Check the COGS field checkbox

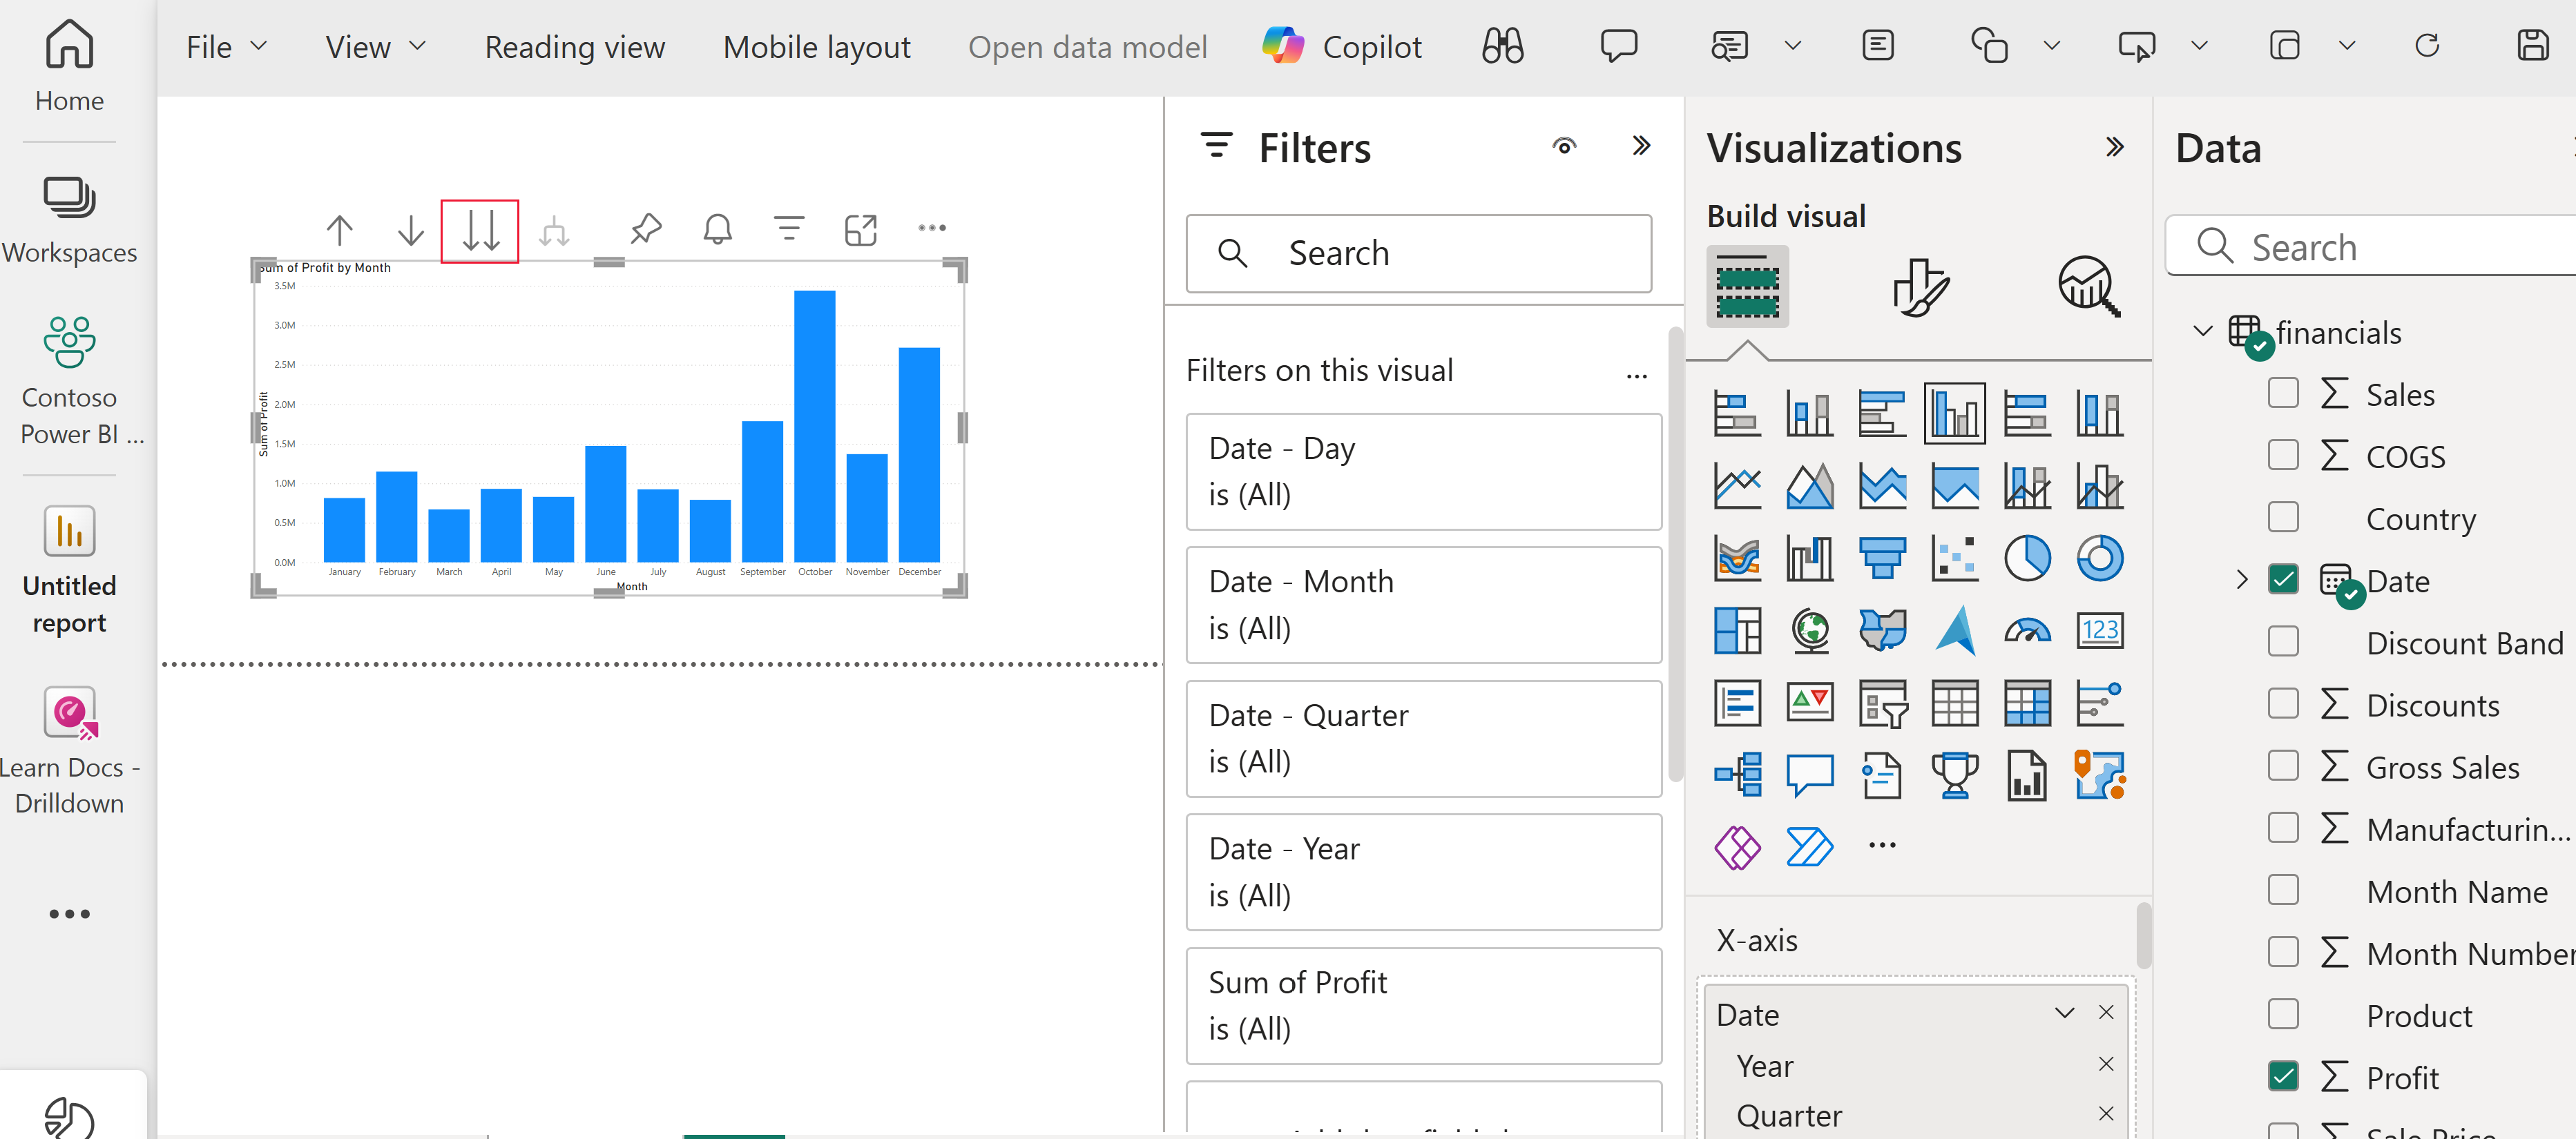(x=2283, y=455)
